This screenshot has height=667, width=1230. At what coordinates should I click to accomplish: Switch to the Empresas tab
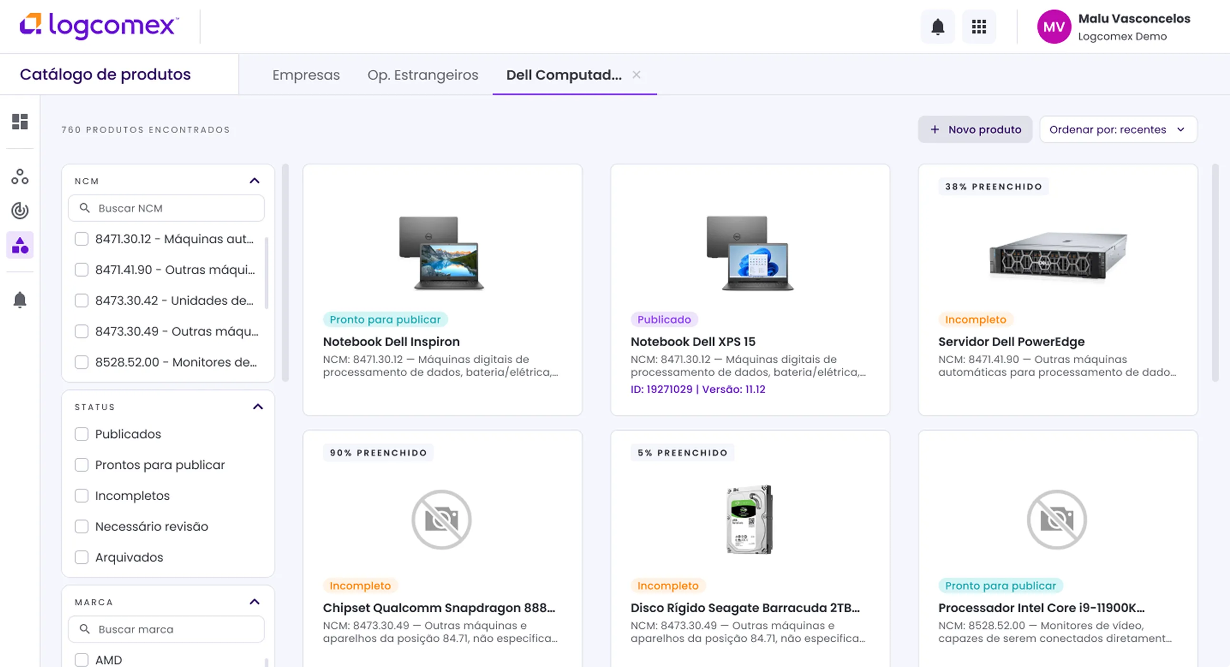coord(305,75)
